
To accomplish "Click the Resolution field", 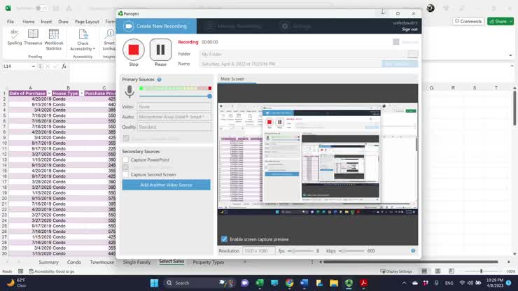I will pos(259,251).
